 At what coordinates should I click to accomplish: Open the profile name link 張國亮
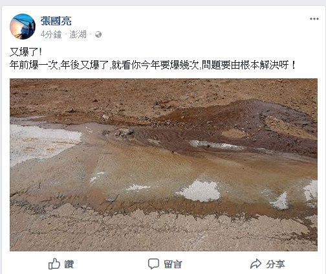coord(56,21)
